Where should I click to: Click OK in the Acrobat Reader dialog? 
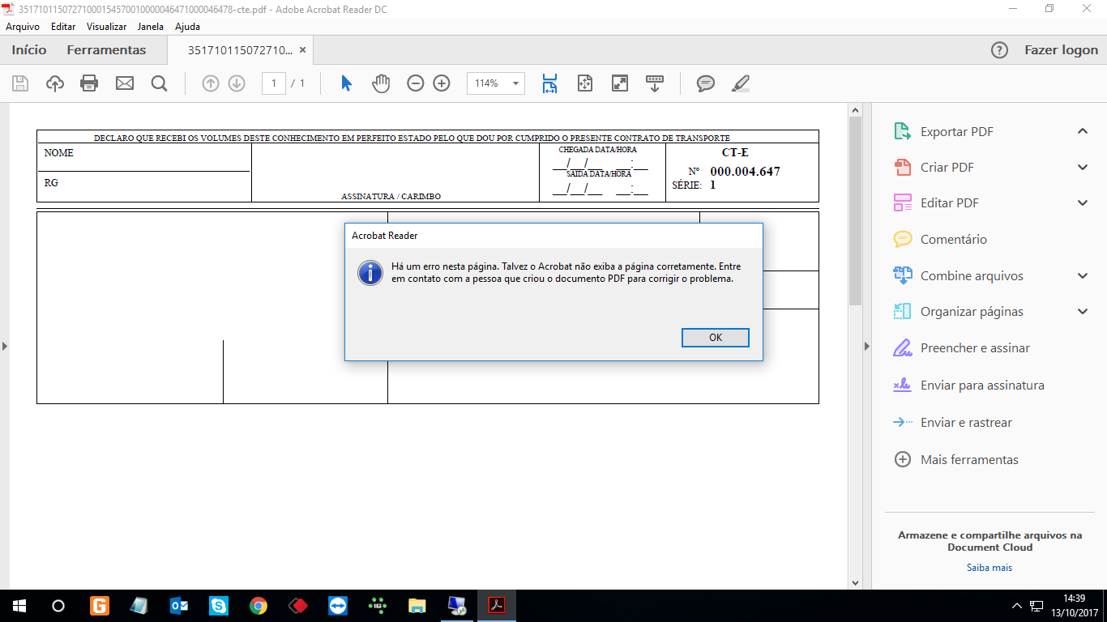pos(716,338)
